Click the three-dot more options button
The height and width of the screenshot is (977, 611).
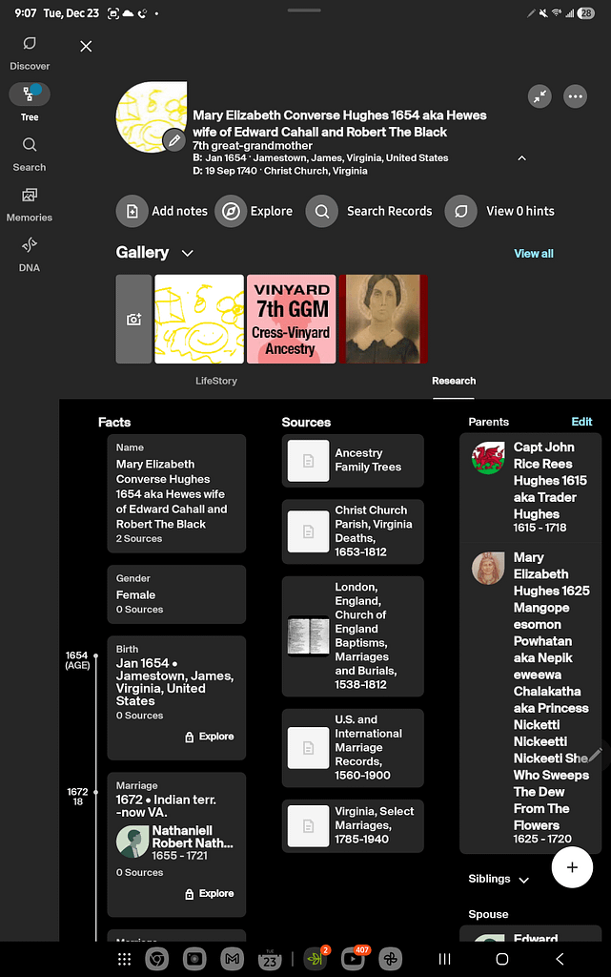click(x=575, y=96)
